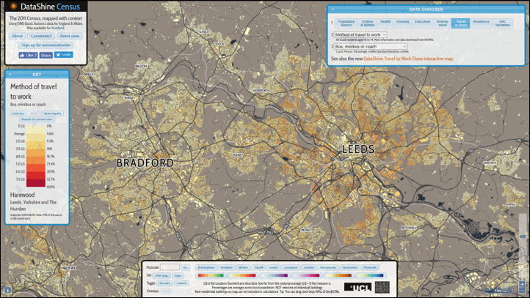Toggle the Labels map layer
The height and width of the screenshot is (298, 530).
[x=181, y=283]
